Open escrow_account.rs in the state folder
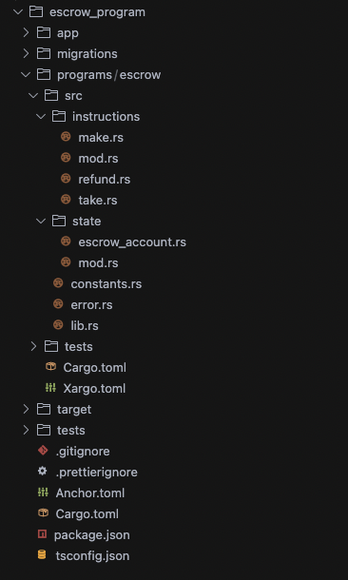This screenshot has height=580, width=348. tap(132, 242)
